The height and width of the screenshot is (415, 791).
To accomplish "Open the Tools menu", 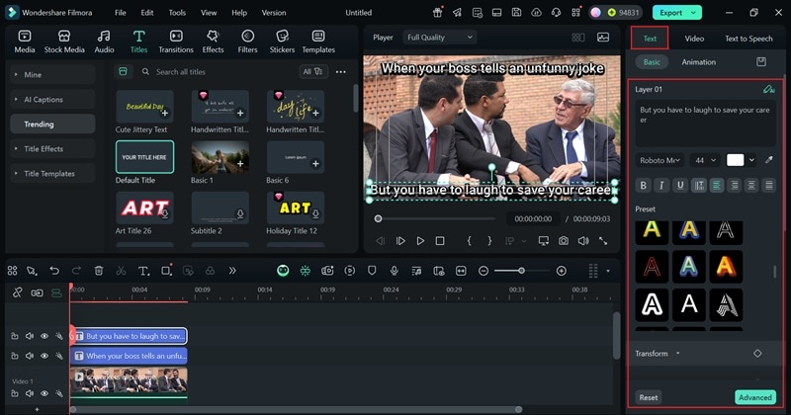I will point(177,13).
